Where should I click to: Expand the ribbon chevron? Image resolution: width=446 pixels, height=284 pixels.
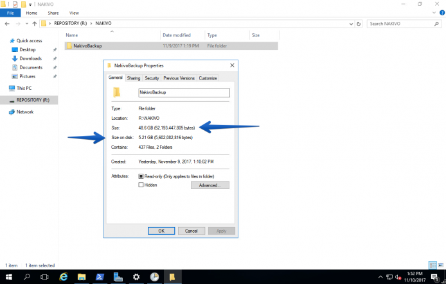[434, 13]
